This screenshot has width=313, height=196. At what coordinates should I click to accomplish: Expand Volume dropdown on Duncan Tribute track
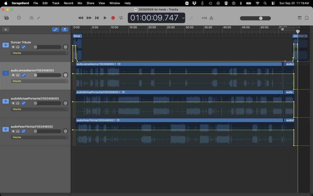(x=39, y=53)
